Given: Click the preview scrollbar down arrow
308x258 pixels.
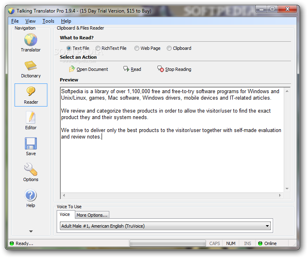Looking at the screenshot, I should pos(287,189).
